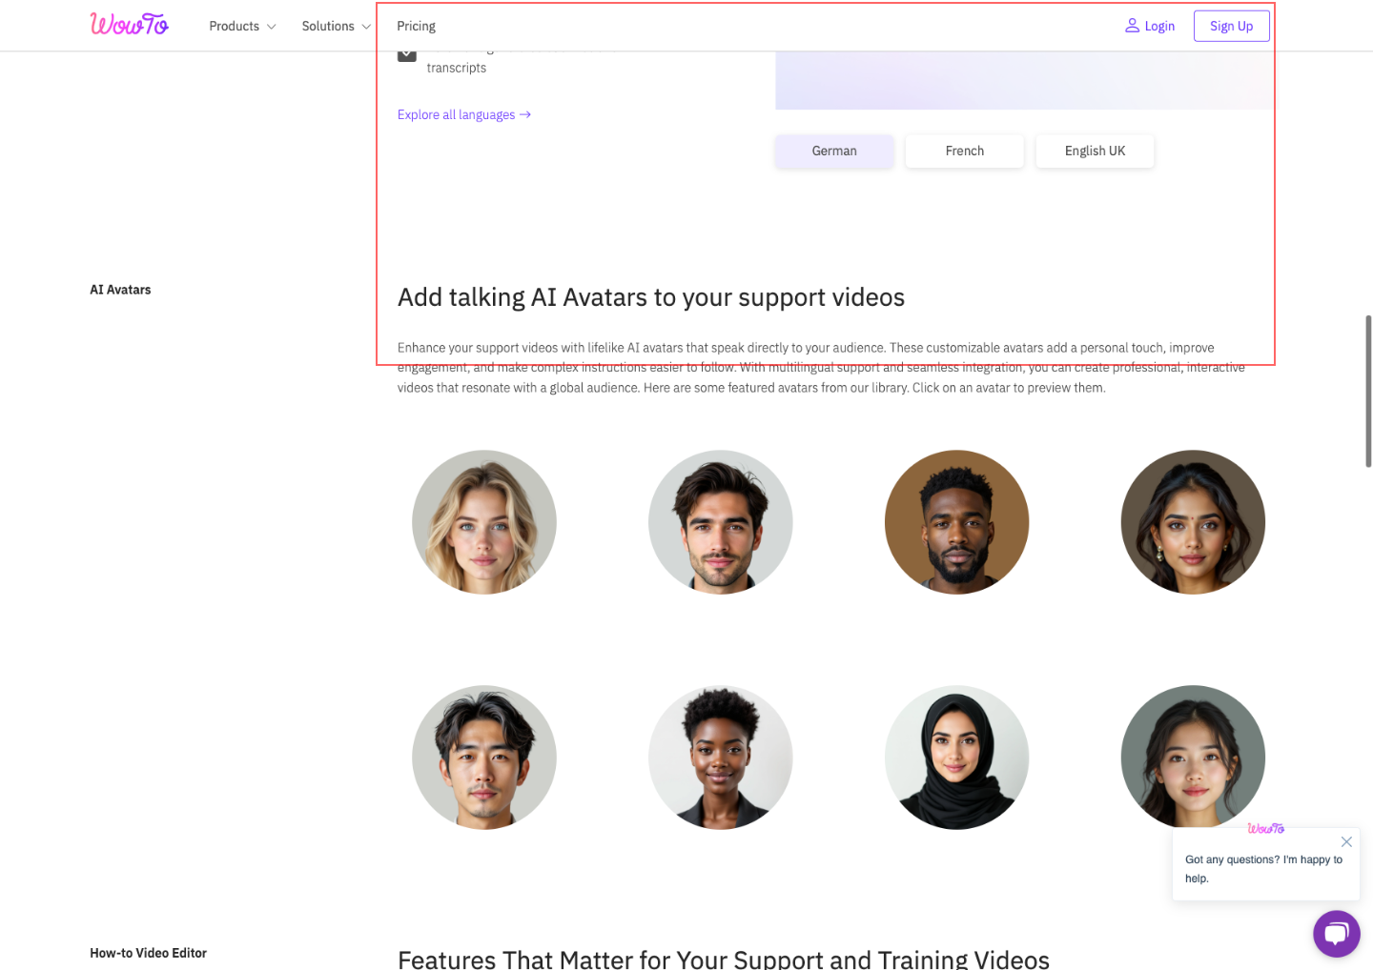
Task: Click the Sign Up button
Action: click(1231, 26)
